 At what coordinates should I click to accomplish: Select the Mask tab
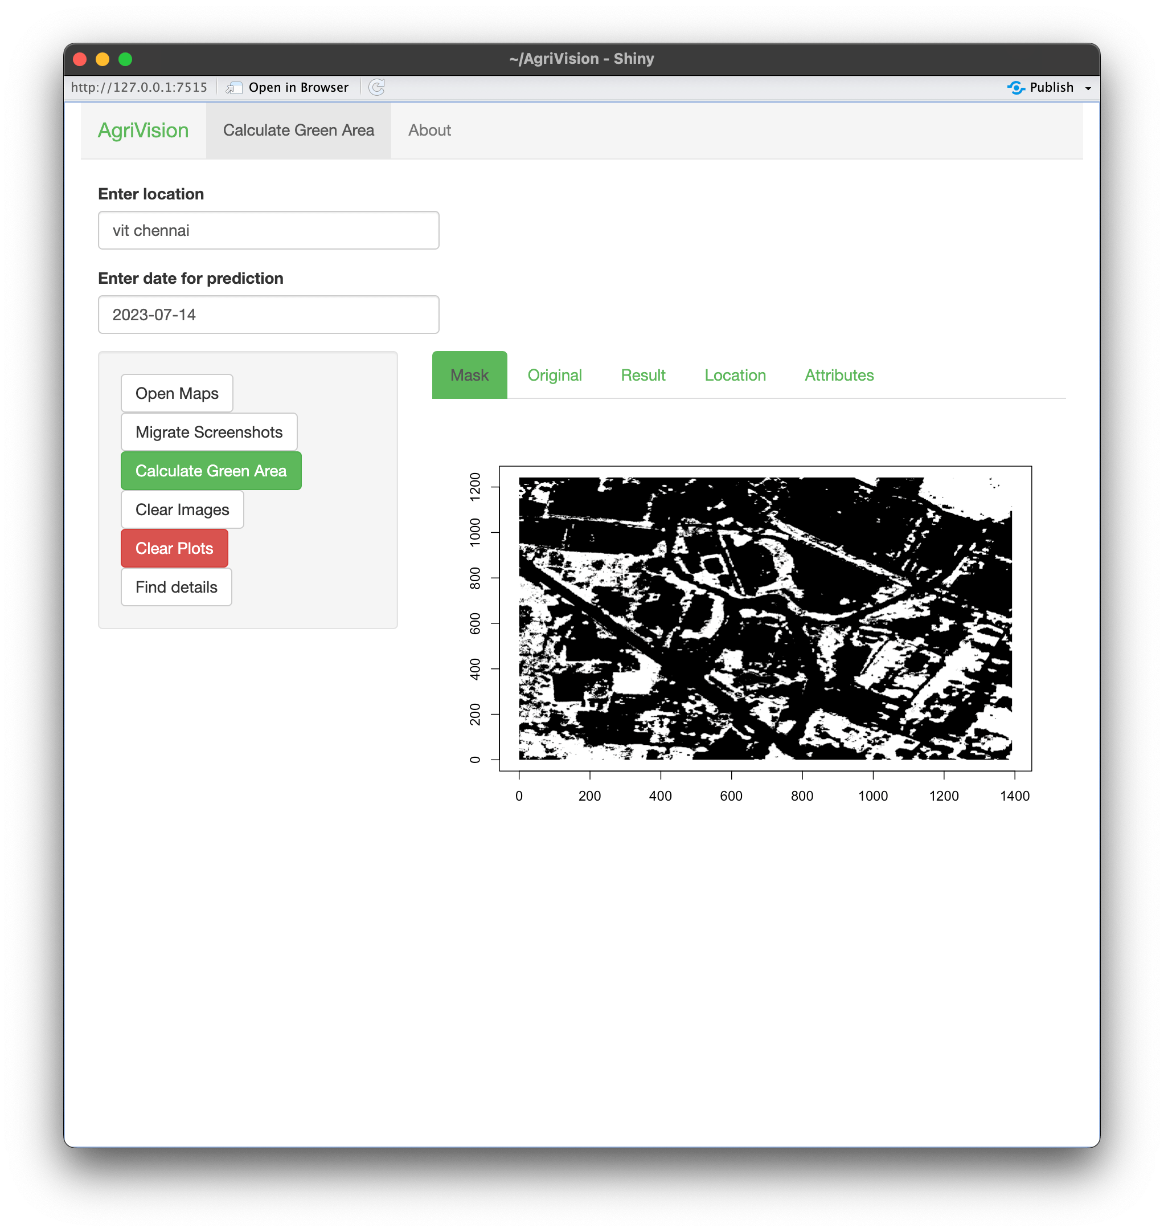click(x=469, y=374)
